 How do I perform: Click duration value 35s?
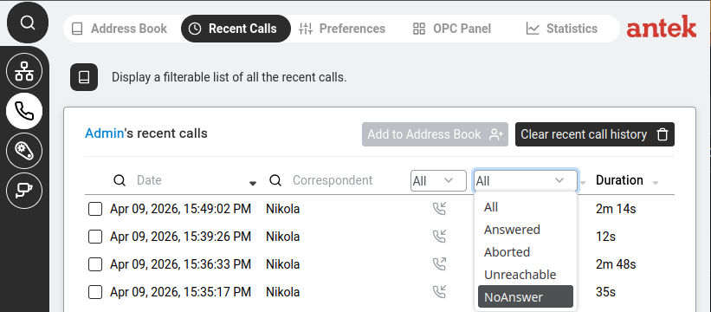pos(606,292)
